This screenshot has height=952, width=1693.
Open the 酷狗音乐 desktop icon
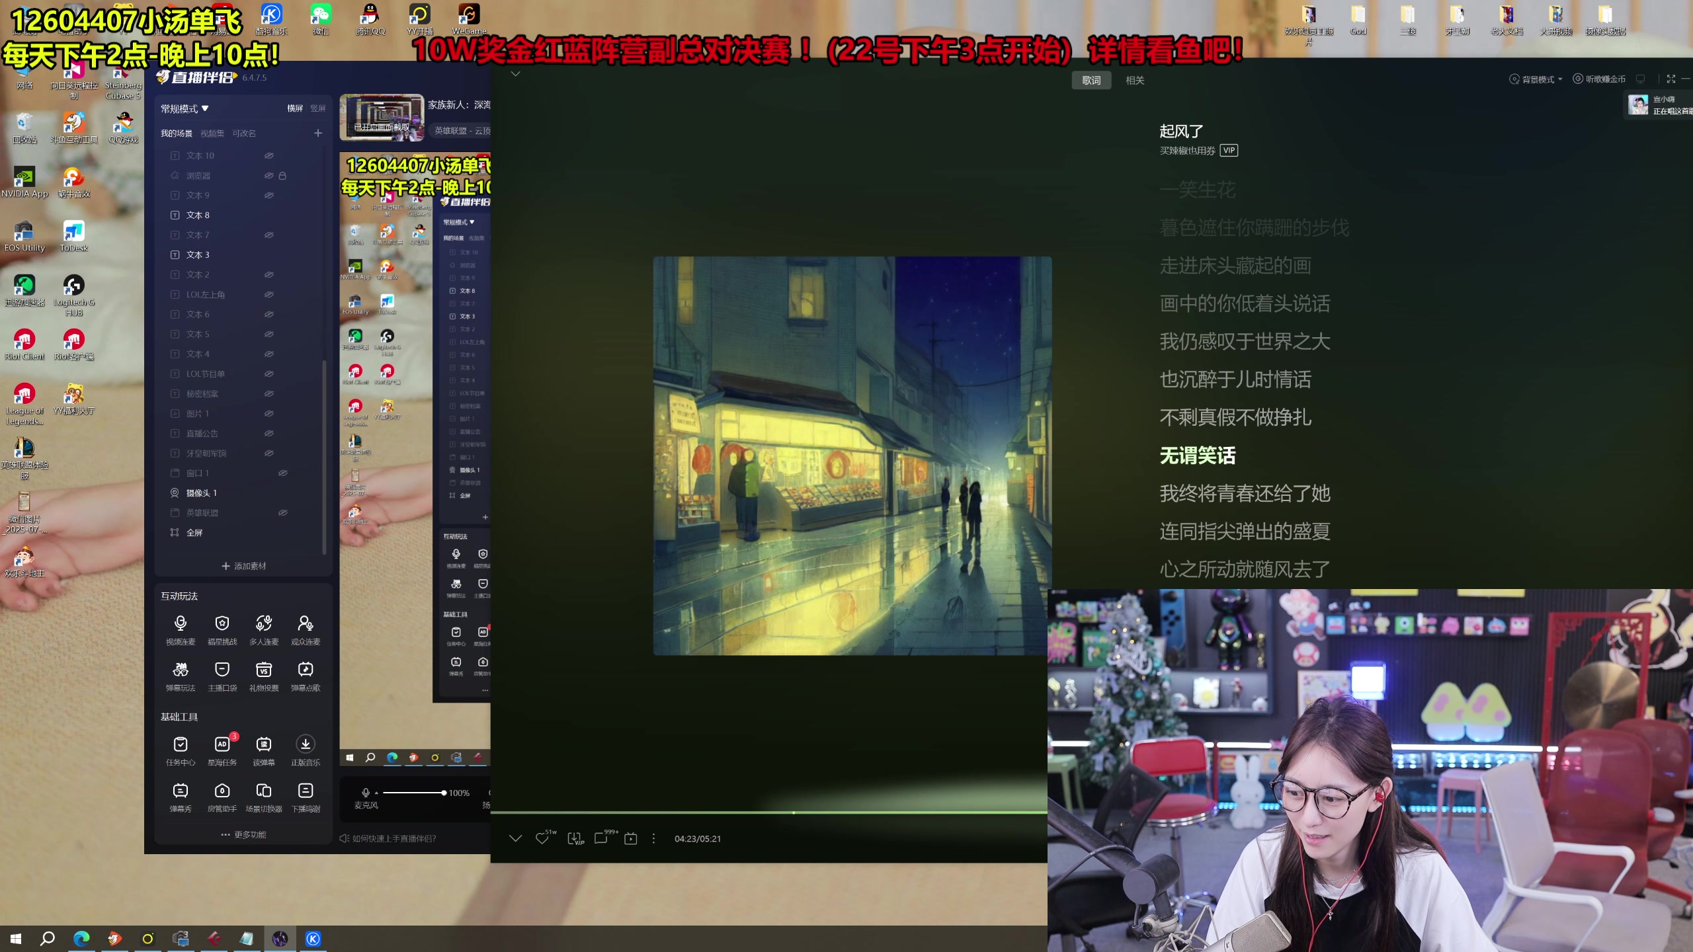(x=271, y=19)
